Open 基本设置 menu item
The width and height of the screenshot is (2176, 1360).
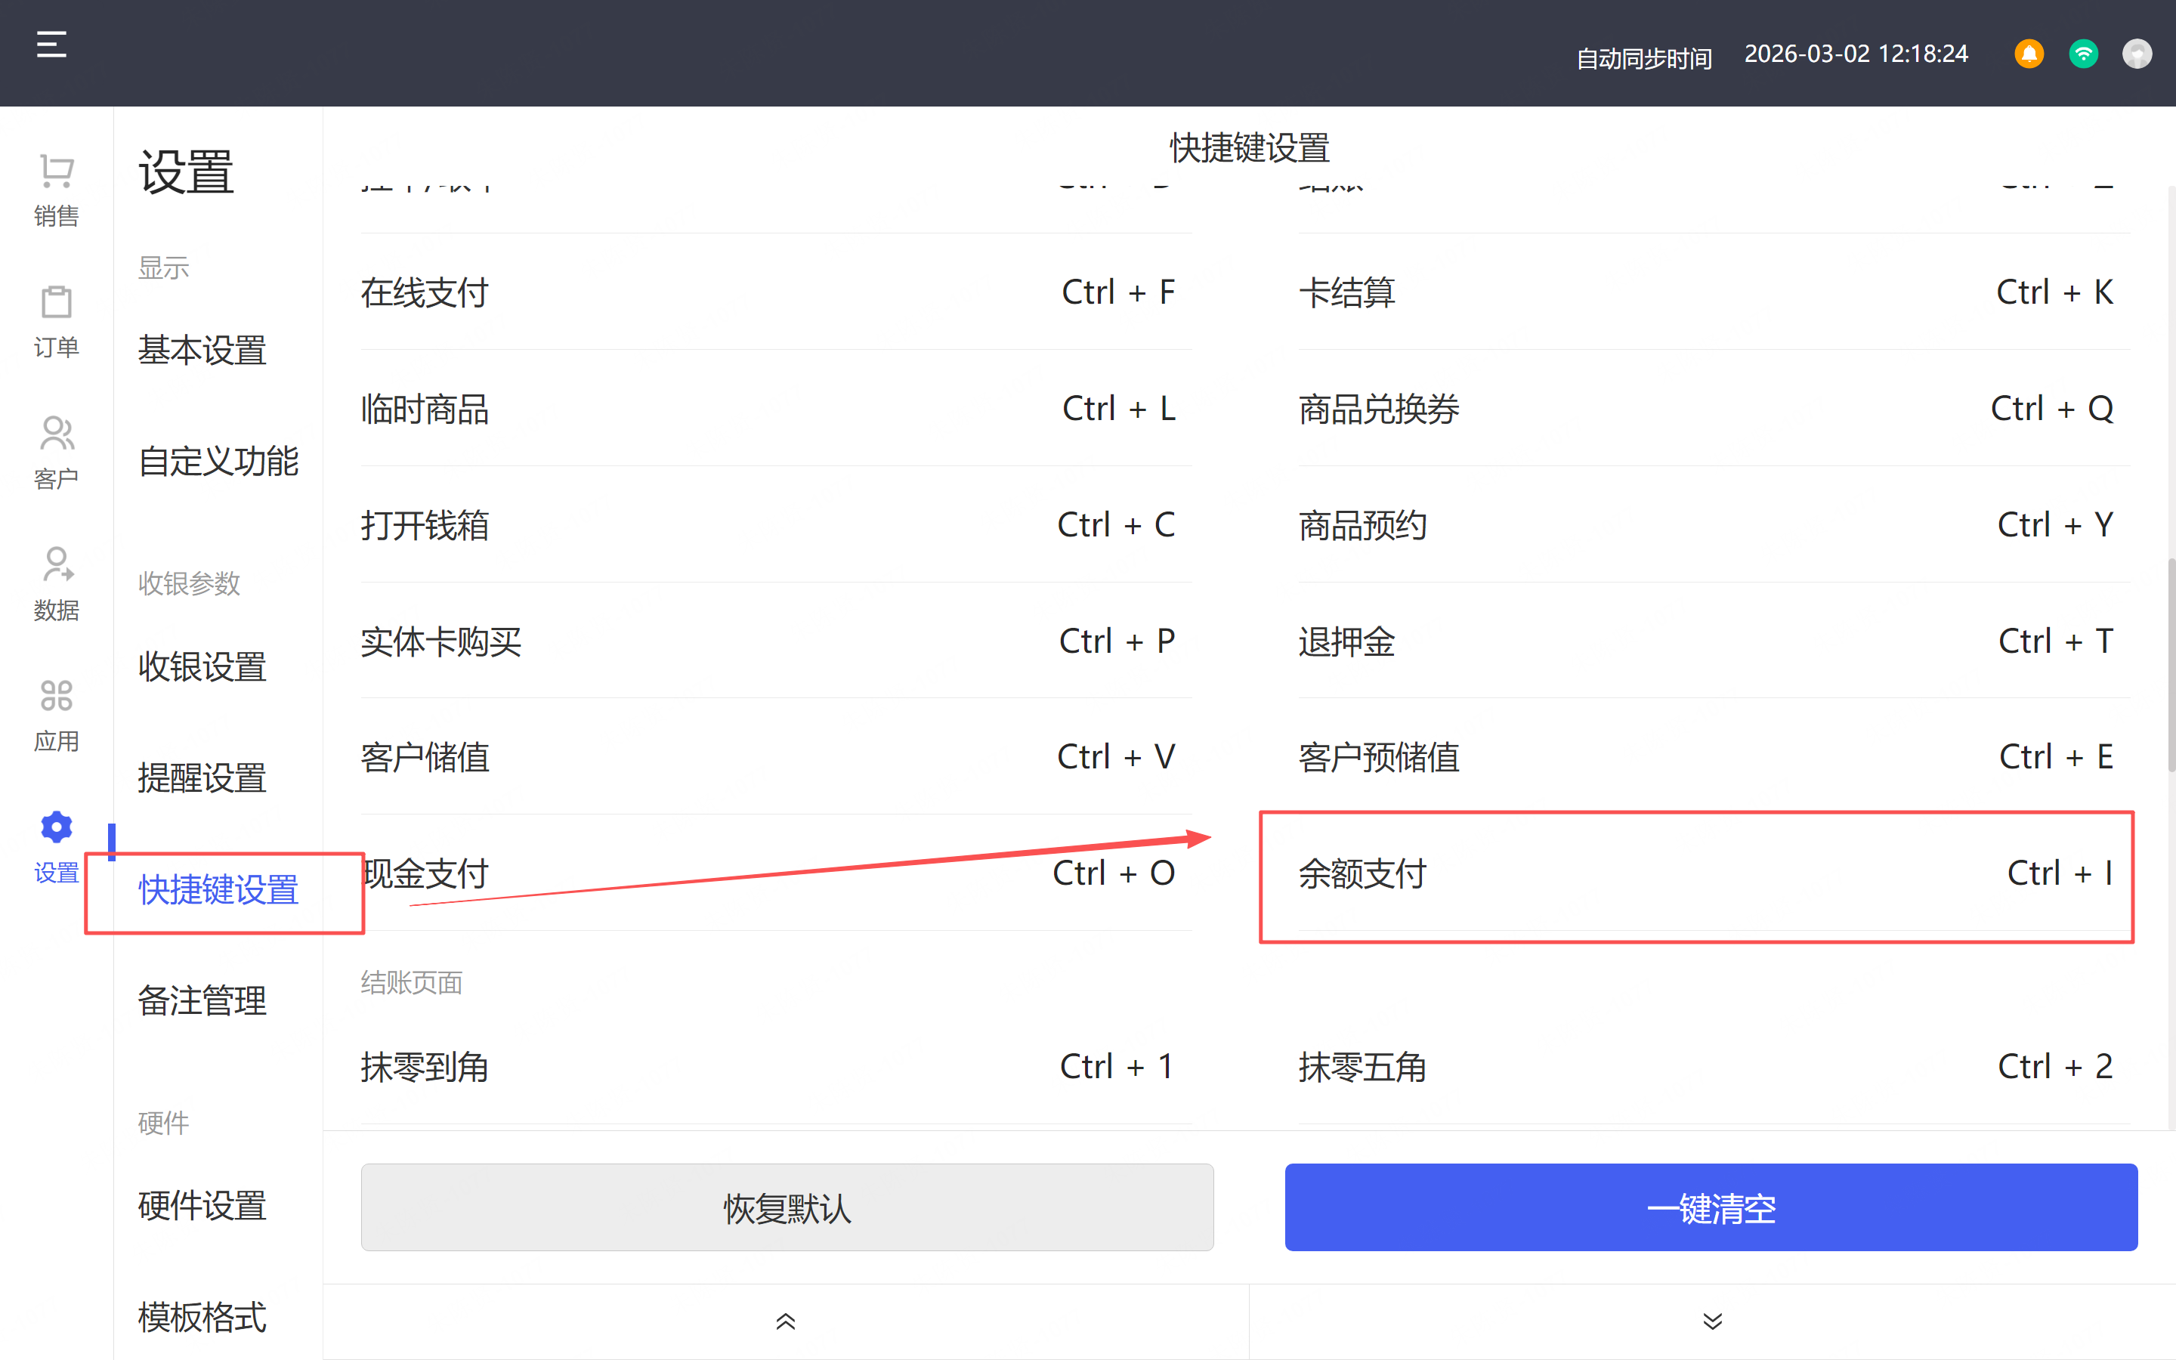202,350
